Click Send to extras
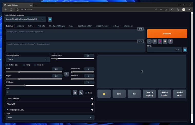Image resolution: width=195 pixels, height=125 pixels. pos(180,94)
